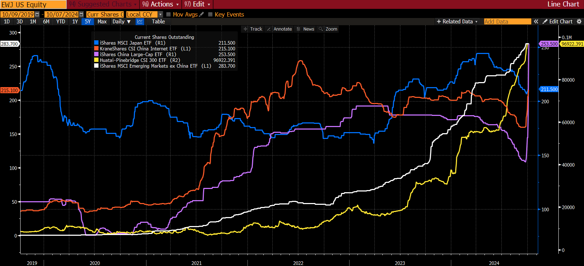Switch to Table view
Screen dimensions: 584x266
pyautogui.click(x=158, y=22)
